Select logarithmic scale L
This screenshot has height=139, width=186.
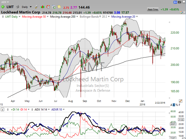174,105
